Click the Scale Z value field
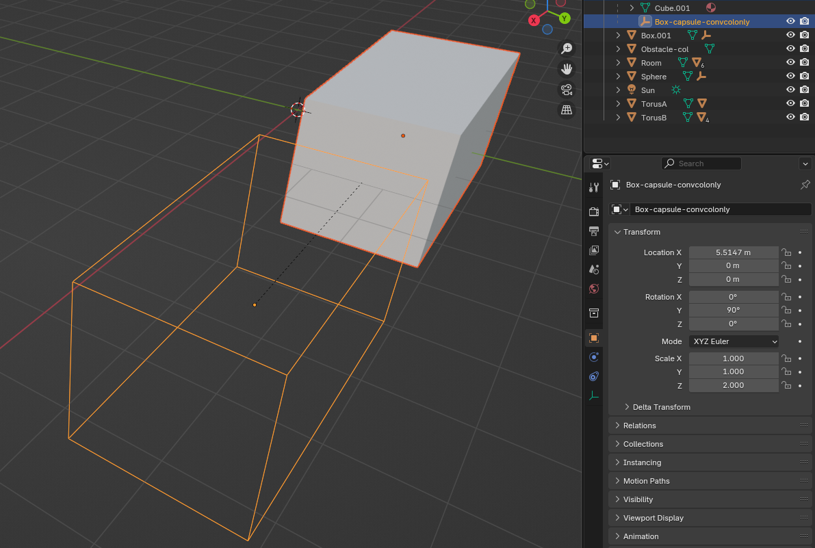This screenshot has width=815, height=548. coord(733,385)
